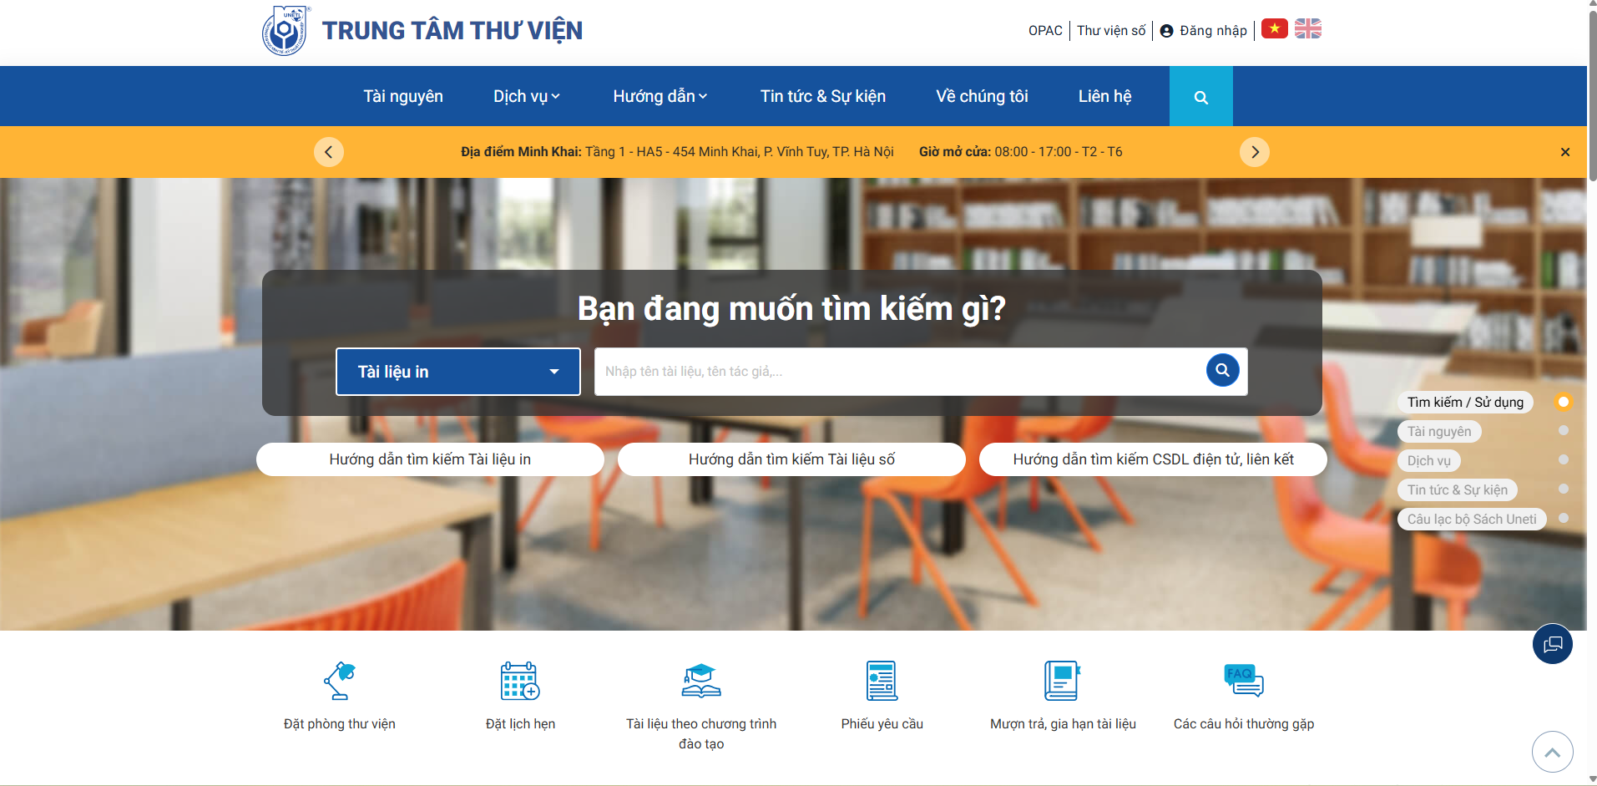
Task: Open Về chúng tôi menu item
Action: pos(982,97)
